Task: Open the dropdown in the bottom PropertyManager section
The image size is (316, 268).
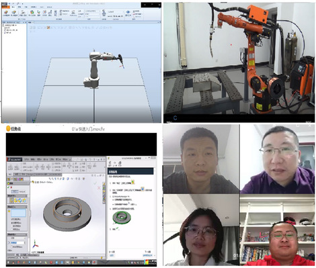Action: click(18, 238)
